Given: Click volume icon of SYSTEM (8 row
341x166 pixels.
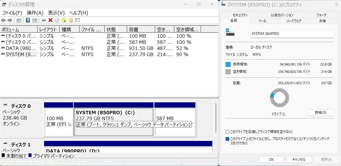Looking at the screenshot, I should tap(3, 54).
